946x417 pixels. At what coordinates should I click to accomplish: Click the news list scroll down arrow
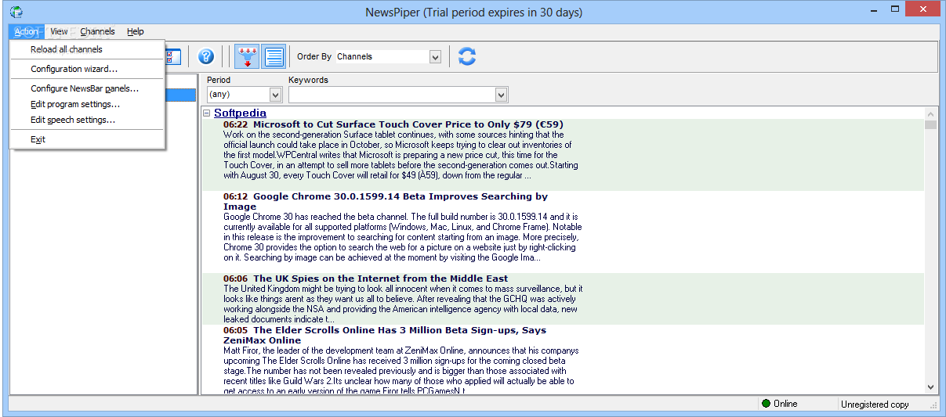(930, 386)
